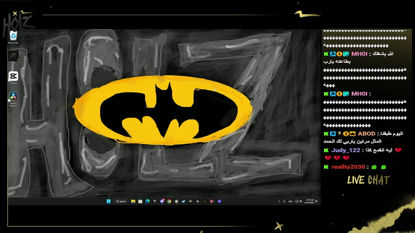Open Google Chrome from the taskbar
Viewport: 415px width, 233px height.
pyautogui.click(x=169, y=201)
